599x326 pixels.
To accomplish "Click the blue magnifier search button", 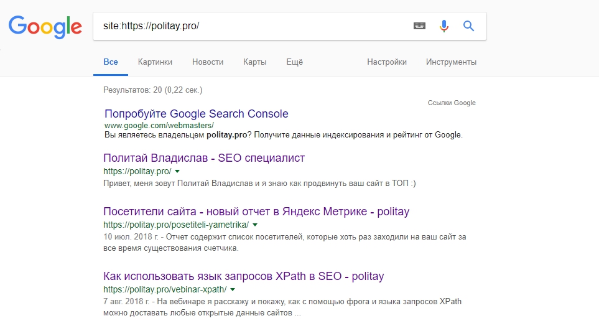I will (469, 26).
